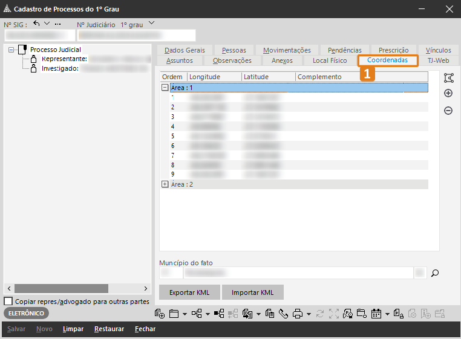Open the Movimentações tab
The image size is (461, 339).
(287, 50)
